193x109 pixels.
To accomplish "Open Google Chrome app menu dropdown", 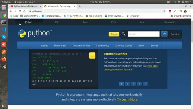I will point(25,2).
